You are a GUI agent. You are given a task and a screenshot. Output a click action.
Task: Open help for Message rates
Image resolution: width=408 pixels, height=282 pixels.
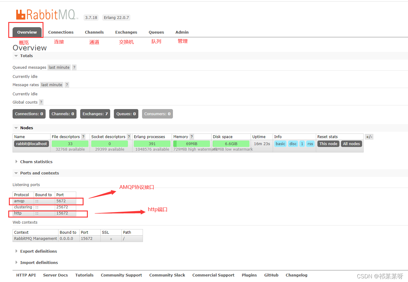click(x=67, y=85)
